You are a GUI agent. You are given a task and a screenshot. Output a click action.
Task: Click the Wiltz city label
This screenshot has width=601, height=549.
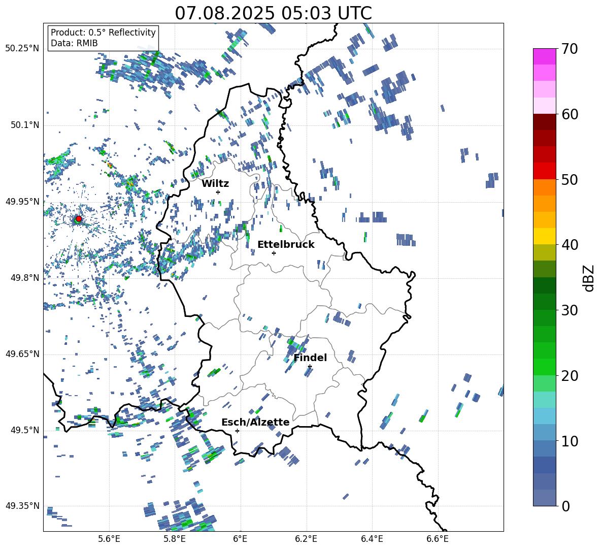point(215,183)
